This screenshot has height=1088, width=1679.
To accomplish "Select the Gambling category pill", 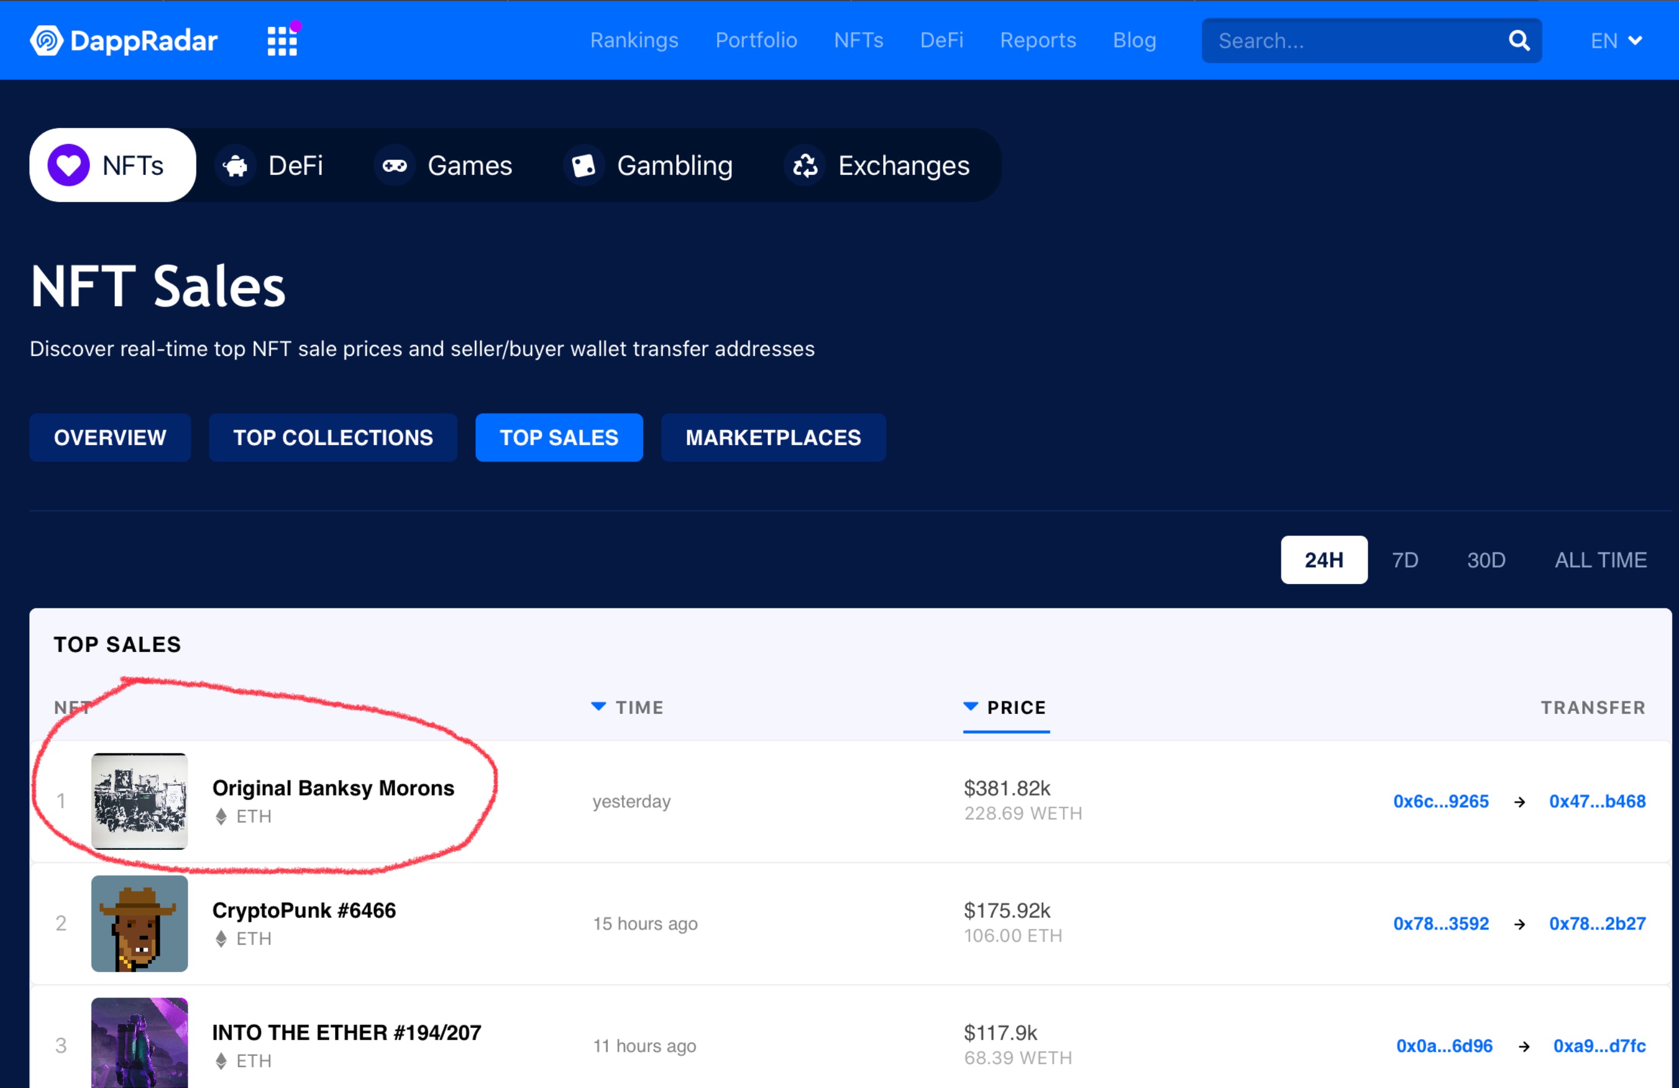I will [649, 166].
